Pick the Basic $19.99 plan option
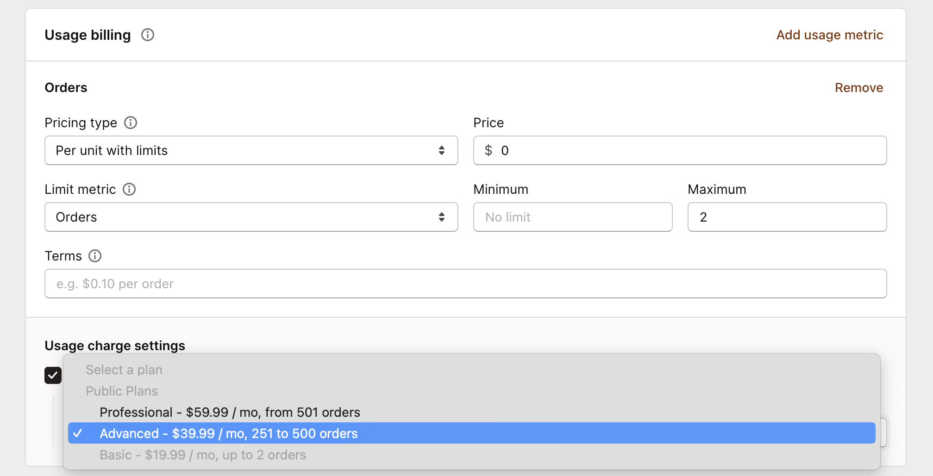The width and height of the screenshot is (933, 476). [x=203, y=455]
